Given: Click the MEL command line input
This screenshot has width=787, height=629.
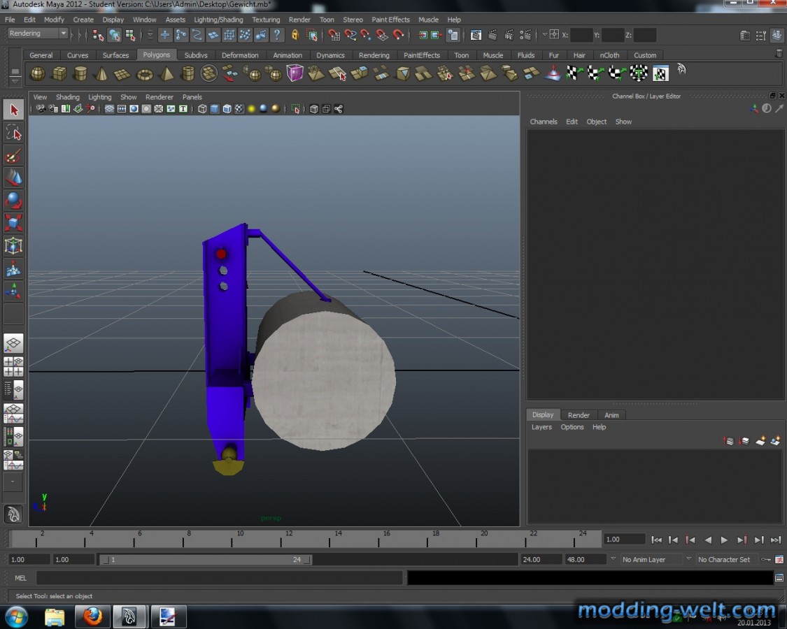Looking at the screenshot, I should tap(220, 578).
